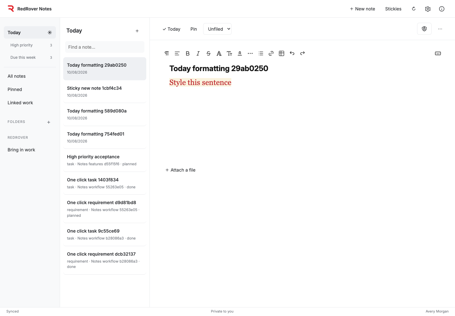455x316 pixels.
Task: Select Today in the sidebar
Action: coord(30,33)
